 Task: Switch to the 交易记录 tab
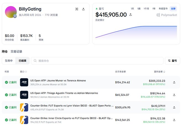click(x=16, y=52)
